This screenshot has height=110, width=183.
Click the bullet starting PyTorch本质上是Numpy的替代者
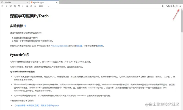(x=95, y=78)
